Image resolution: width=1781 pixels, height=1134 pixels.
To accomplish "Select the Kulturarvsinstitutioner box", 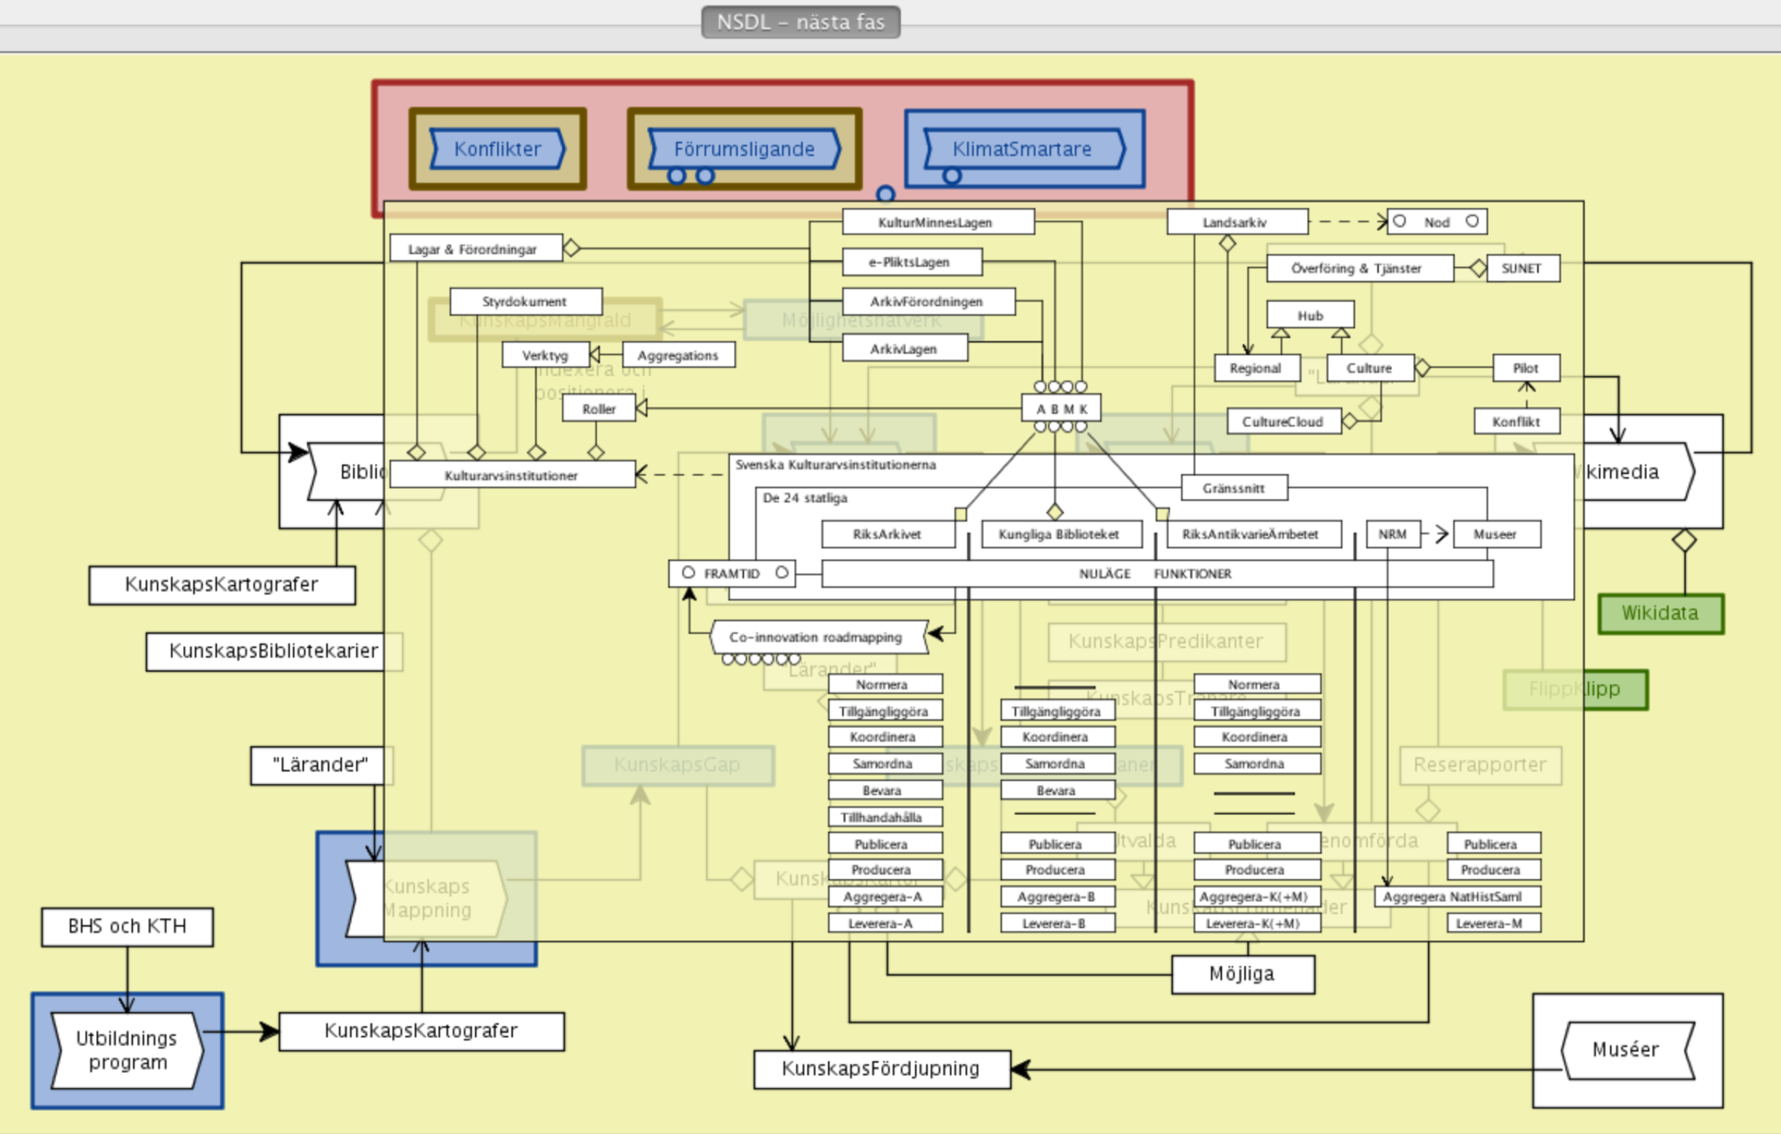I will coord(511,476).
